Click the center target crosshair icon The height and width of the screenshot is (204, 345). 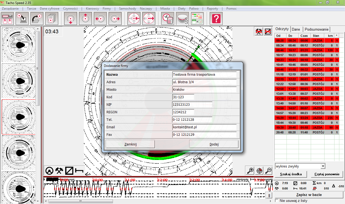(259, 170)
